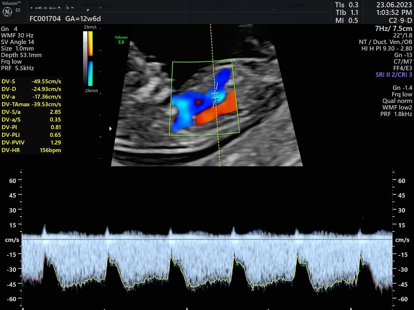The height and width of the screenshot is (310, 414).
Task: Click the GE logo in top-left corner
Action: (7, 12)
